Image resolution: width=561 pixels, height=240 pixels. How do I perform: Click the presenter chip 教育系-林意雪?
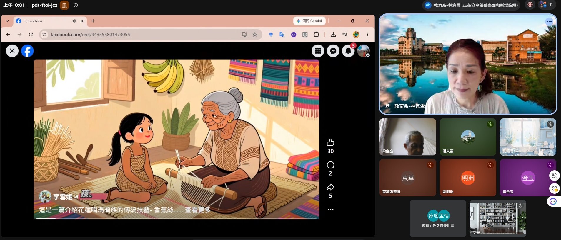pos(471,5)
